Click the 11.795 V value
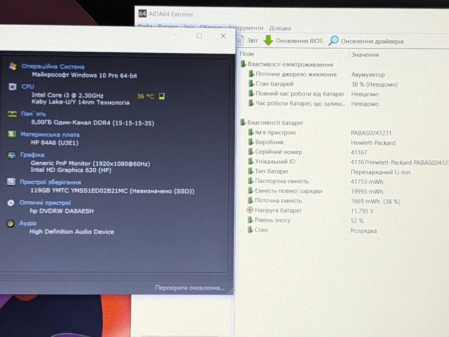 tap(362, 211)
